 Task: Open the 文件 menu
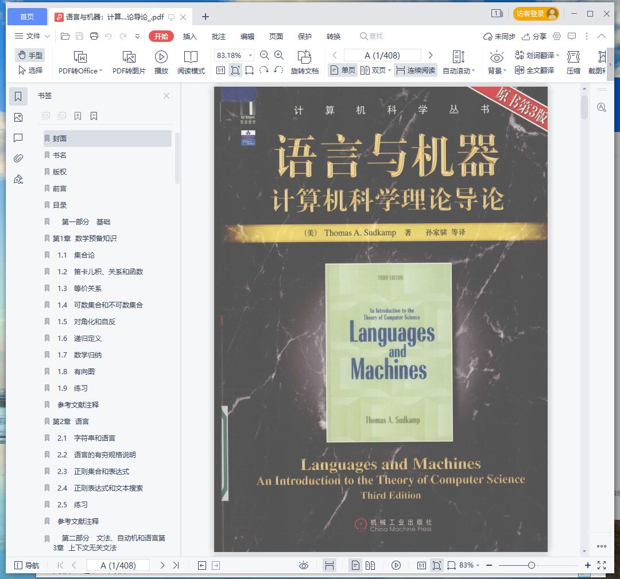coord(32,36)
